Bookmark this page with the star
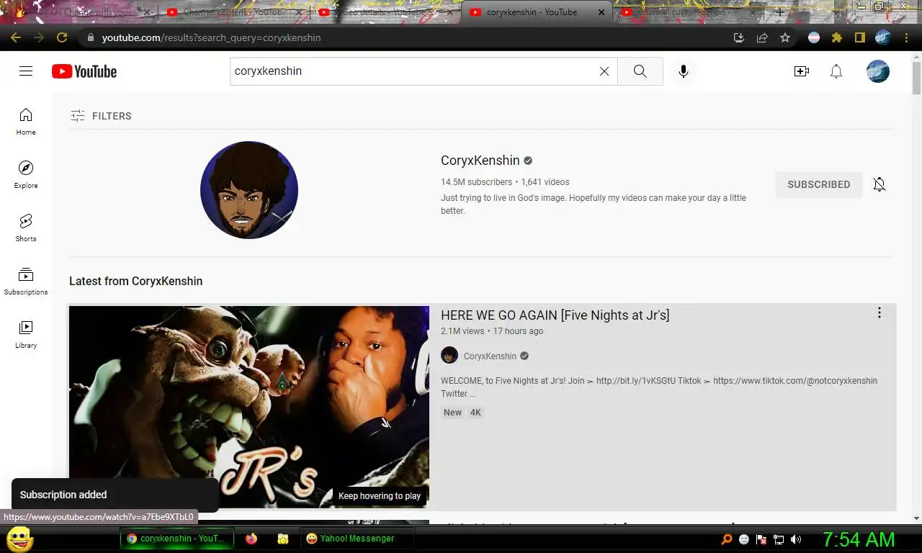 coord(785,37)
